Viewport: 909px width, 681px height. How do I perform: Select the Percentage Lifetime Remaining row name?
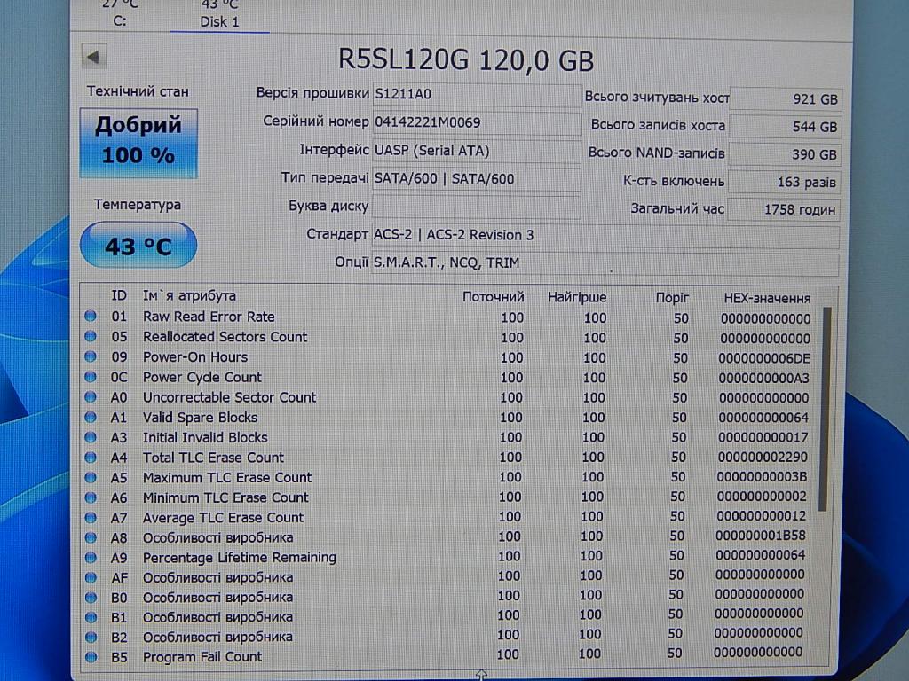click(x=240, y=558)
